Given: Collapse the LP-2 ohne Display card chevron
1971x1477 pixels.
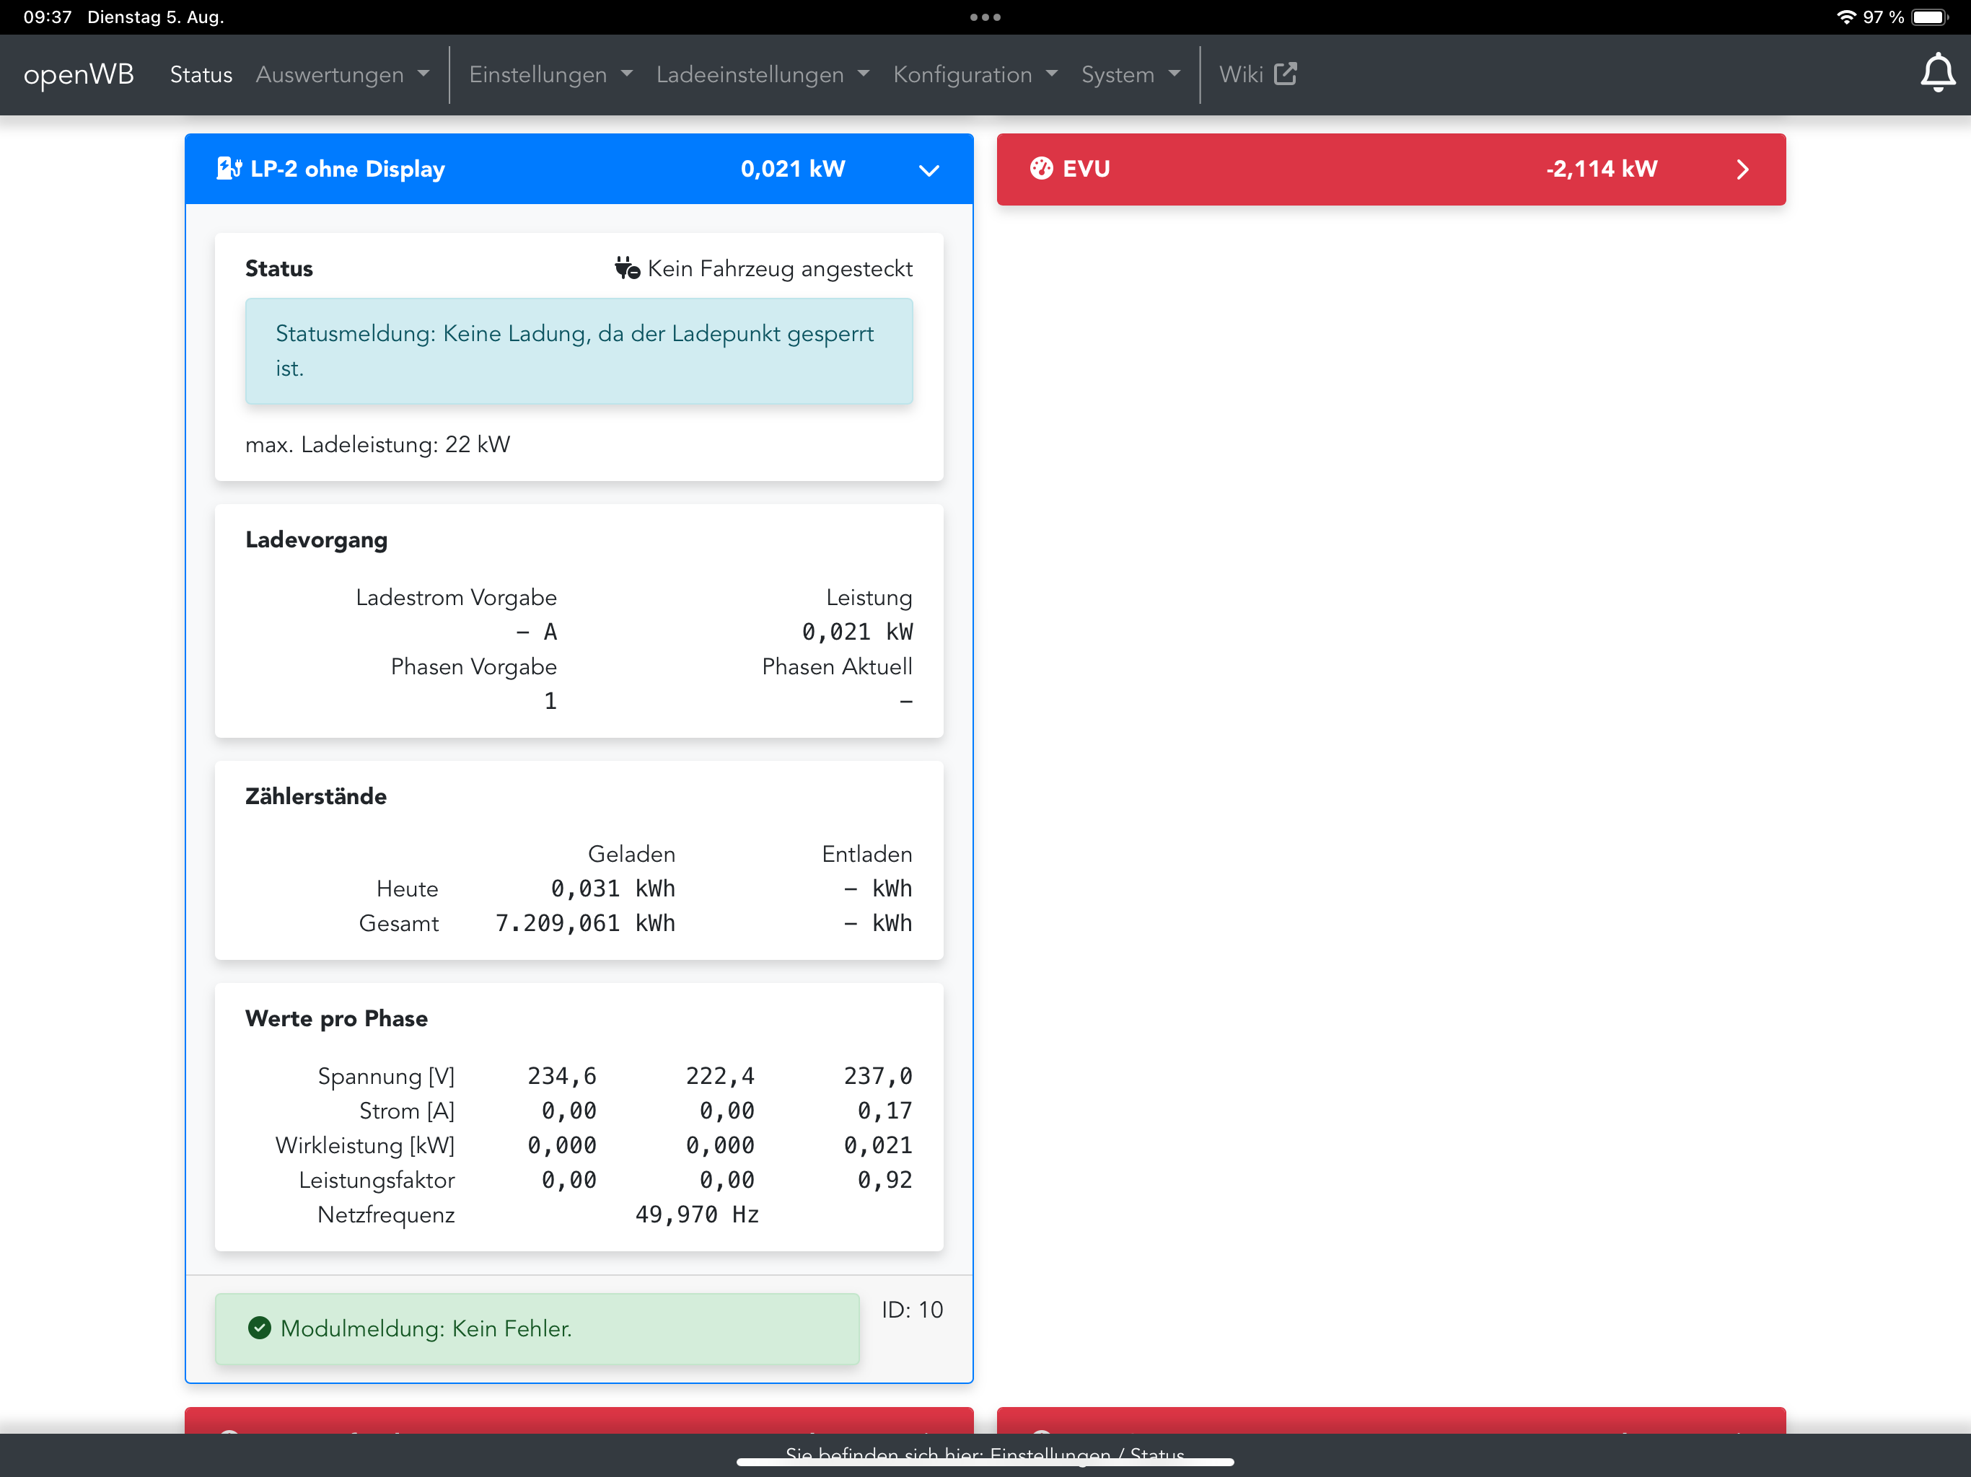Looking at the screenshot, I should (x=929, y=170).
